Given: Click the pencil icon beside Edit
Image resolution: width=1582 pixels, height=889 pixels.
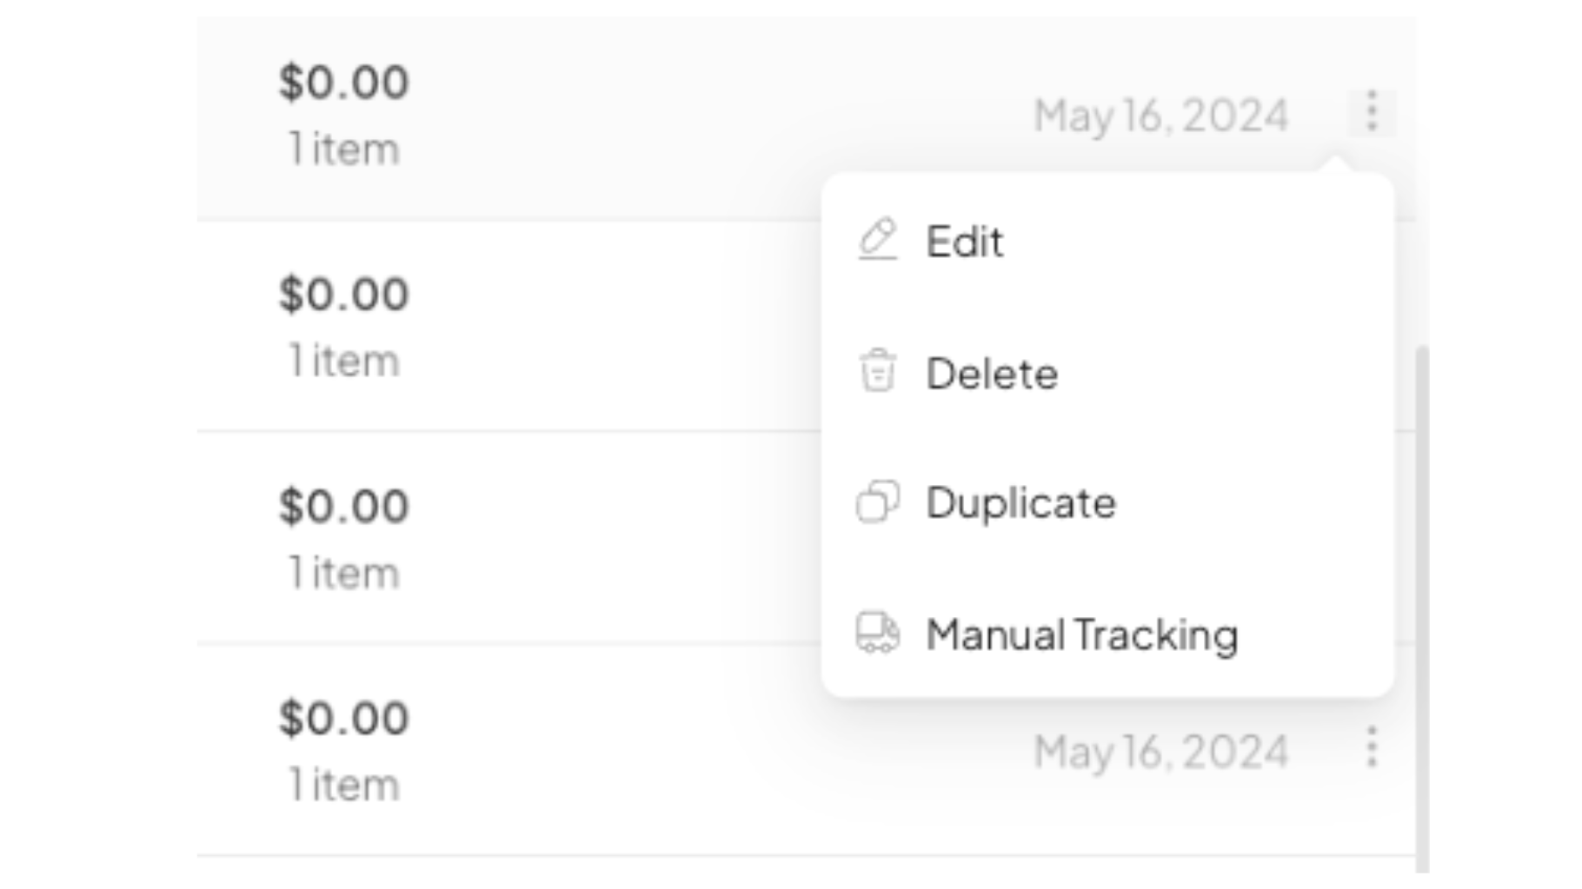Looking at the screenshot, I should coord(877,240).
